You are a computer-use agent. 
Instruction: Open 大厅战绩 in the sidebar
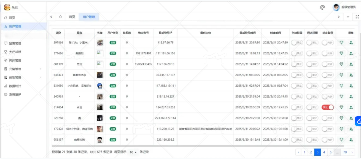pos(23,52)
